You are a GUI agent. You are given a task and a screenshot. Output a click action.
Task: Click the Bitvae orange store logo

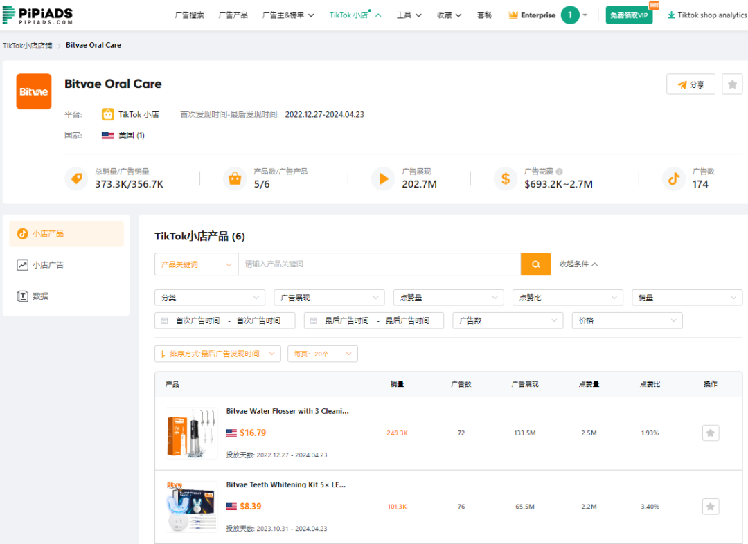pyautogui.click(x=34, y=91)
